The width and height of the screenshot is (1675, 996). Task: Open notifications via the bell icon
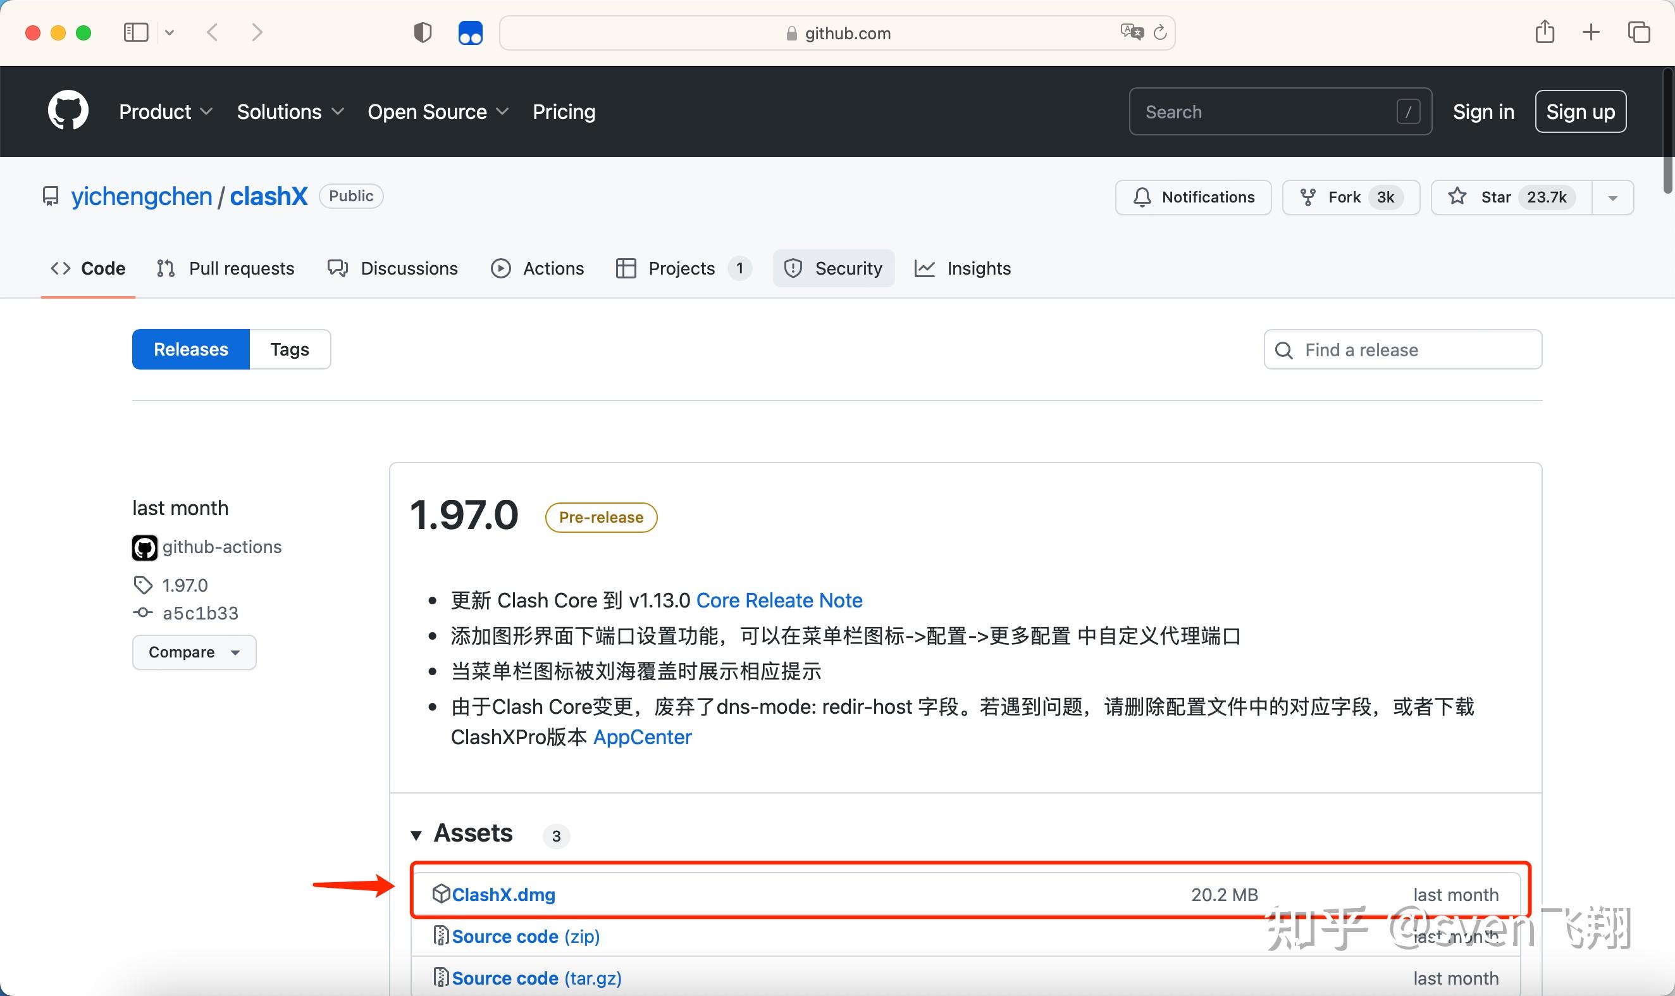(x=1142, y=197)
